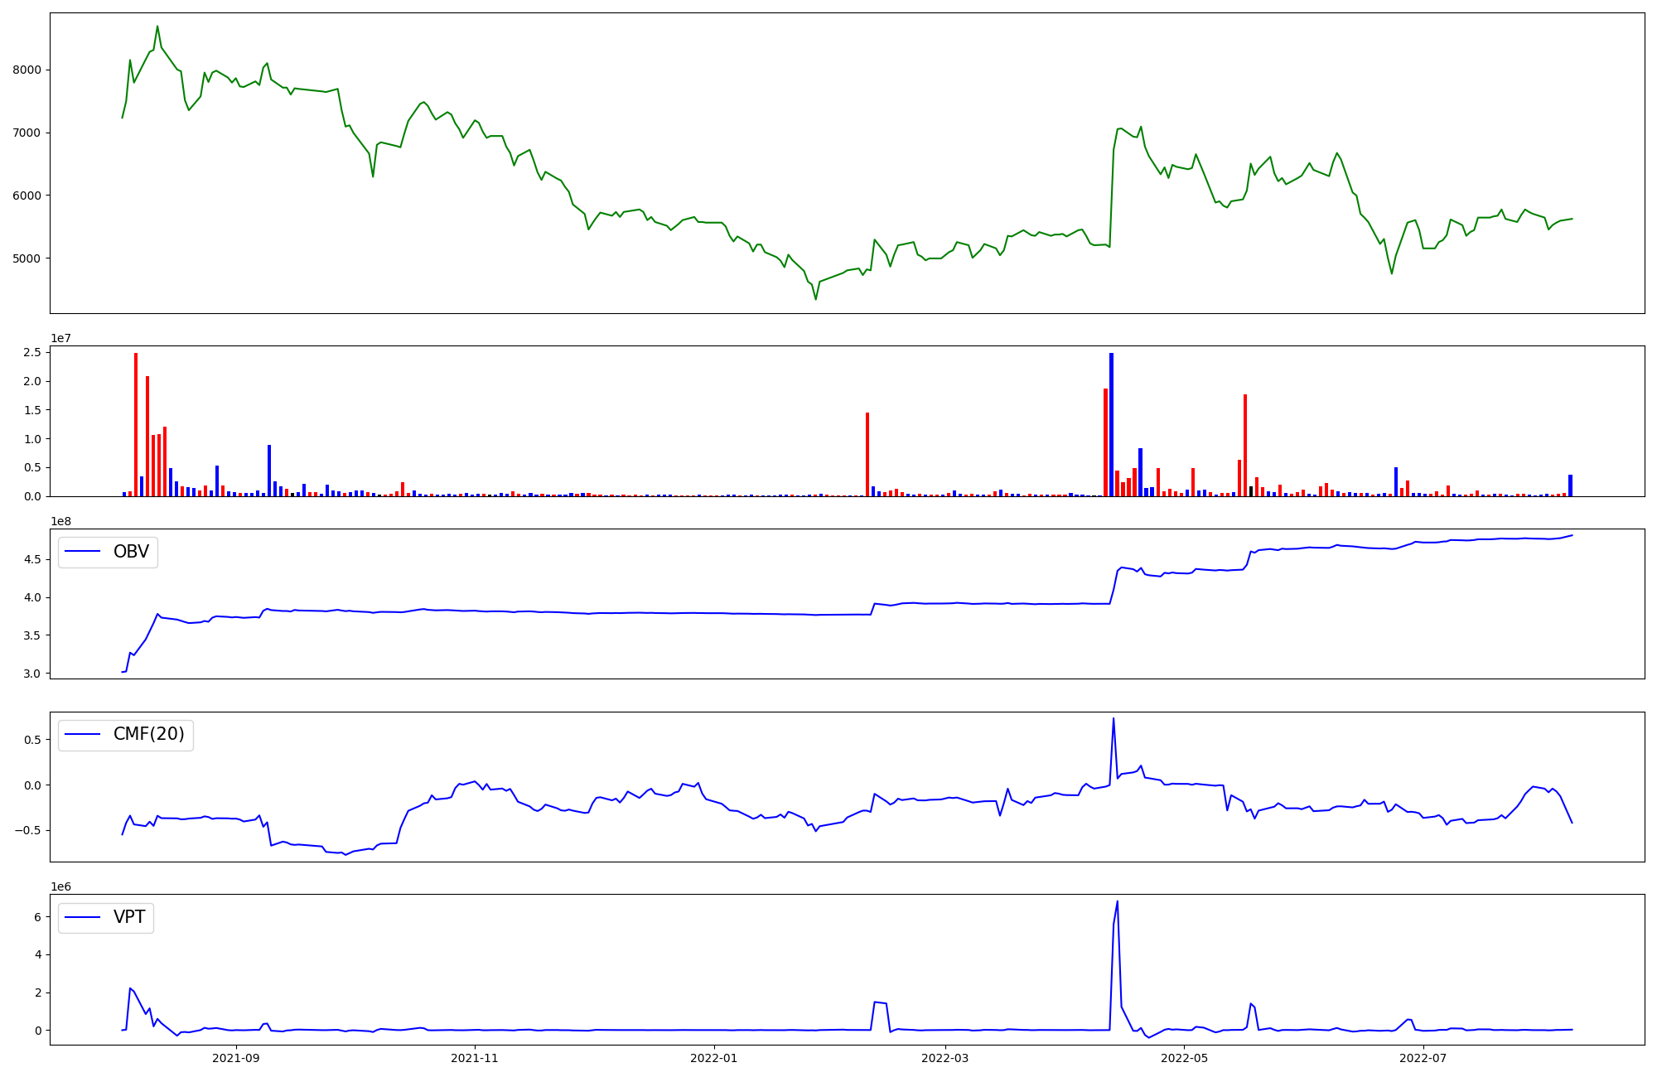The width and height of the screenshot is (1657, 1077).
Task: Click the 1e7 scale label above the volume chart
Action: click(x=60, y=339)
